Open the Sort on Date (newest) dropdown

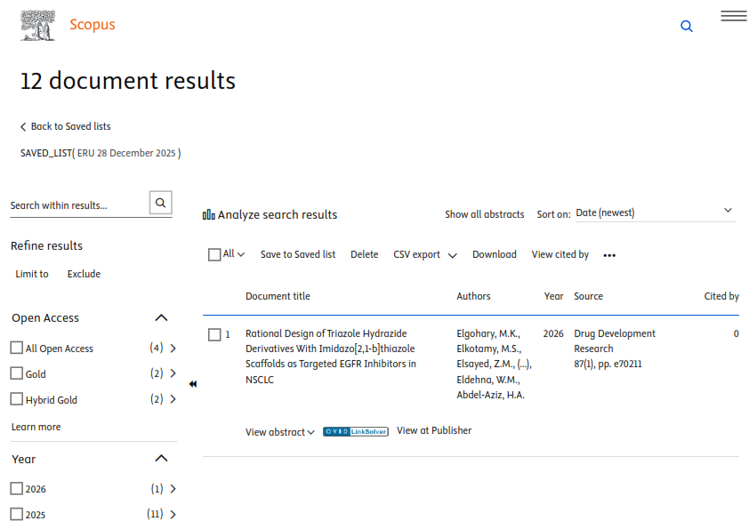654,212
